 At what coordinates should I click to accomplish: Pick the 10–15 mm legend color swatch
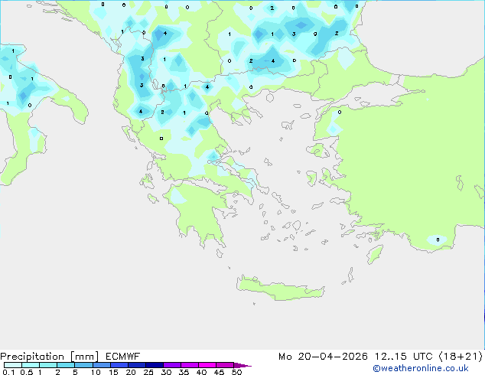(x=101, y=365)
